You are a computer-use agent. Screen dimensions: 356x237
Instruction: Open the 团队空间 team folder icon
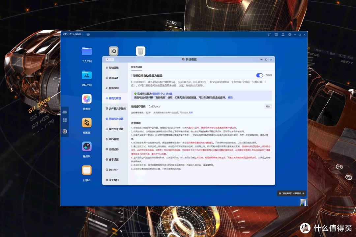(x=87, y=75)
